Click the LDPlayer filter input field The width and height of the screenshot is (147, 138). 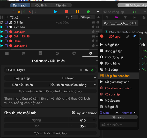(x=87, y=17)
